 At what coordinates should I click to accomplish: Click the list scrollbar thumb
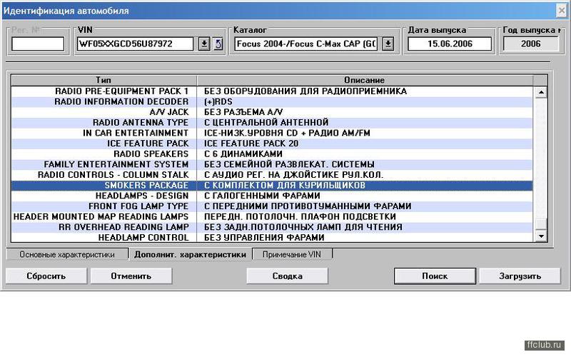point(541,224)
